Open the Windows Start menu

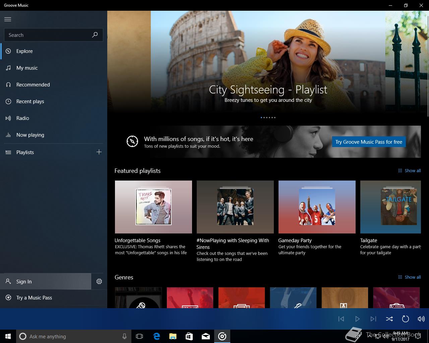pos(8,336)
